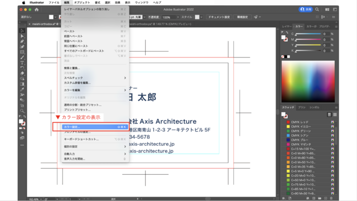357x201 pixels.
Task: Select the Eyedropper tool
Action: (x=22, y=89)
